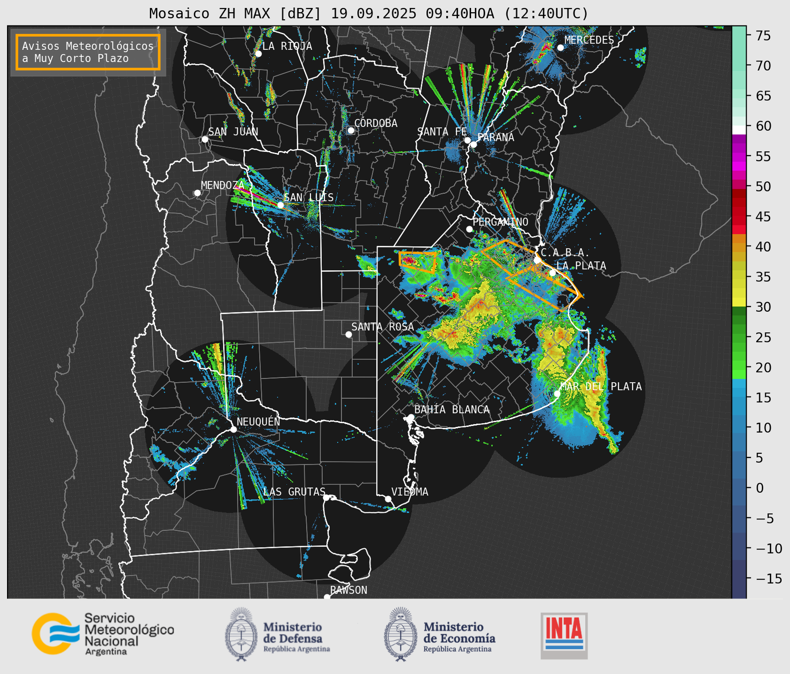Click the Rawson city label
Screen dimensions: 790x674
coord(348,590)
